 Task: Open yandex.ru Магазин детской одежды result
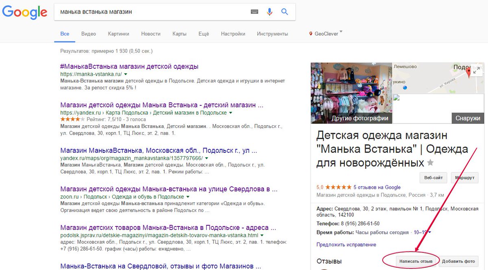161,105
